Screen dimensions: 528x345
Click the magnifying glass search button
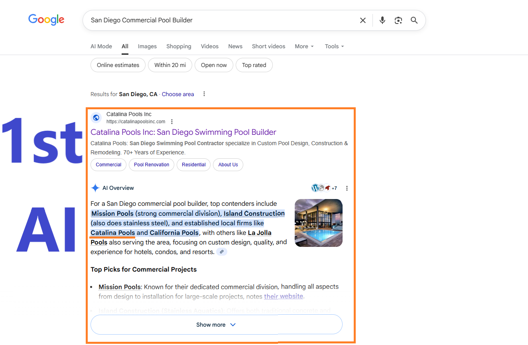point(414,20)
